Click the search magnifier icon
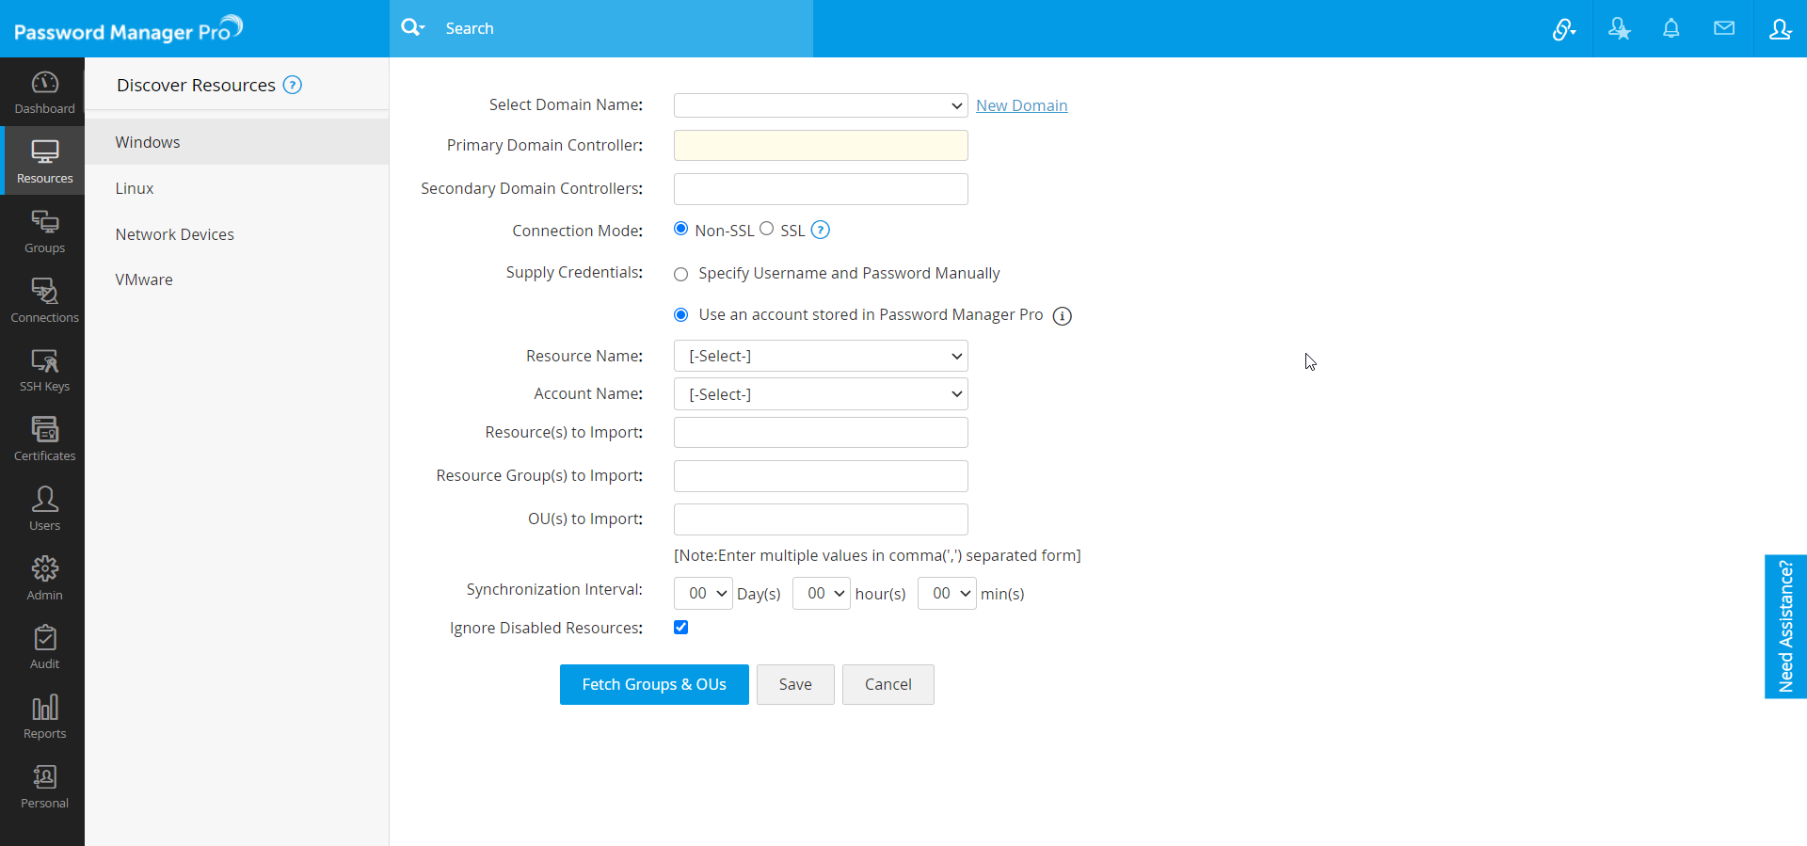Viewport: 1807px width, 846px height. pos(412,27)
